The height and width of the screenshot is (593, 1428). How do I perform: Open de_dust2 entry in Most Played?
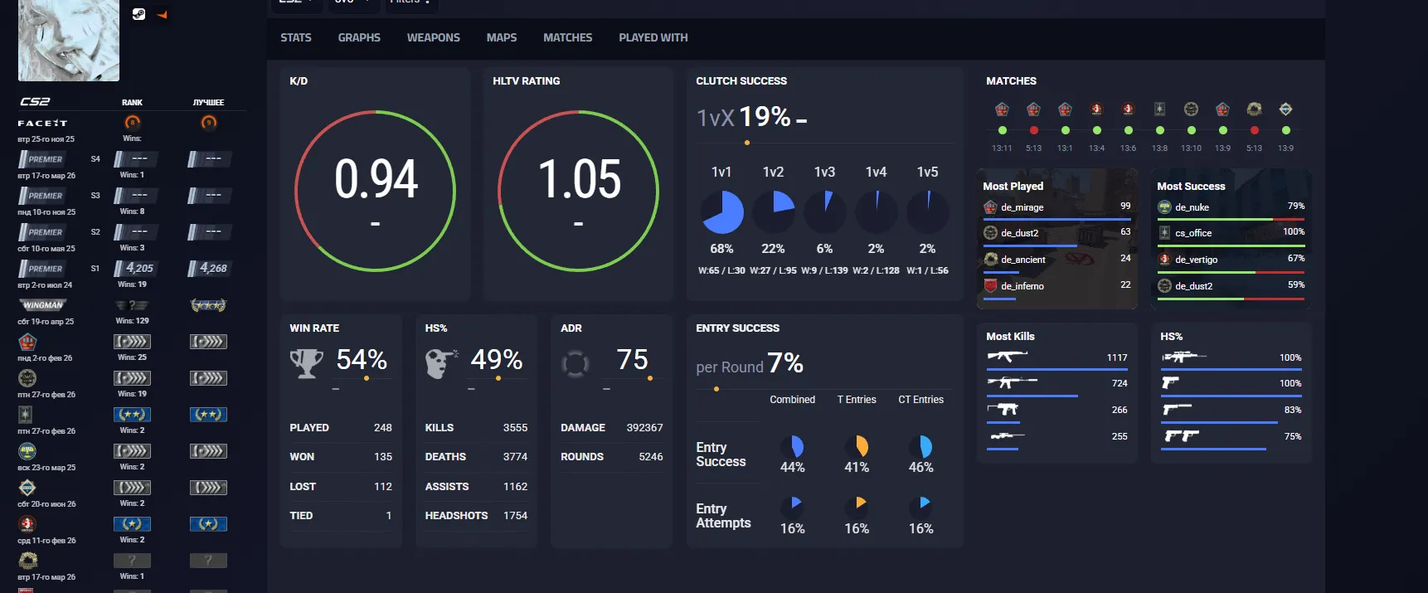click(x=1057, y=235)
